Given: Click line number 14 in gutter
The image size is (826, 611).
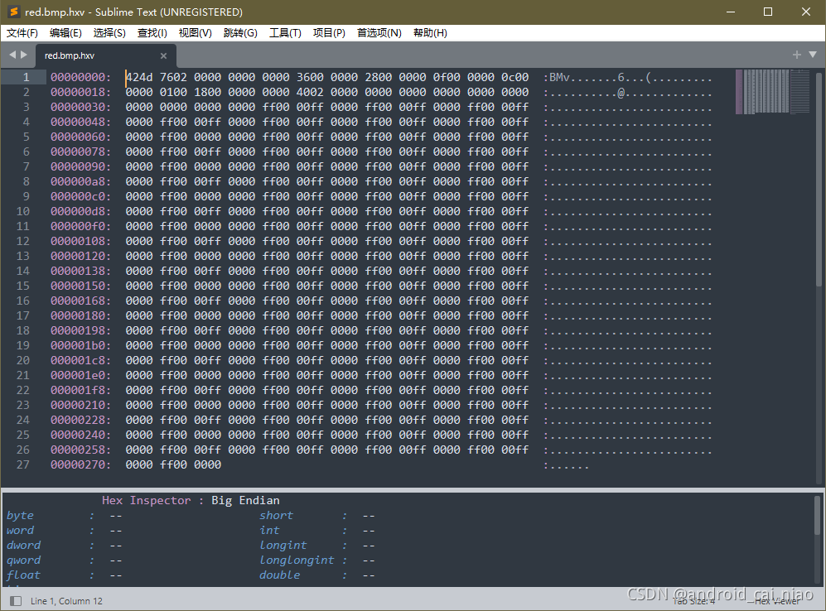Looking at the screenshot, I should 22,271.
